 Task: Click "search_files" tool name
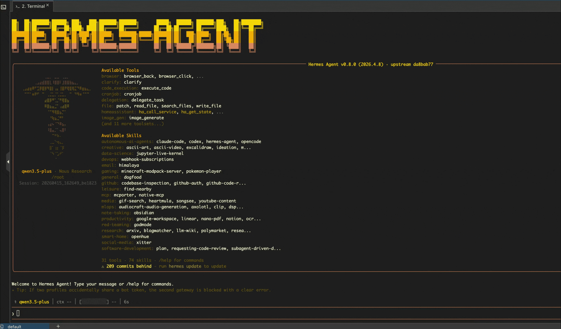coord(176,106)
